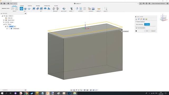Click the Pan hand tool in navigation bar
Viewport: 169px width, 95px height.
click(x=76, y=90)
